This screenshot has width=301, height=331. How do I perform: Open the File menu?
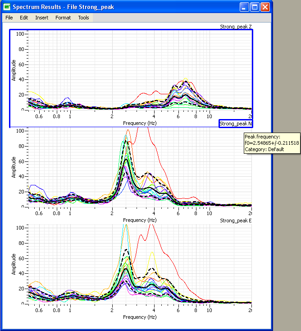click(x=9, y=18)
